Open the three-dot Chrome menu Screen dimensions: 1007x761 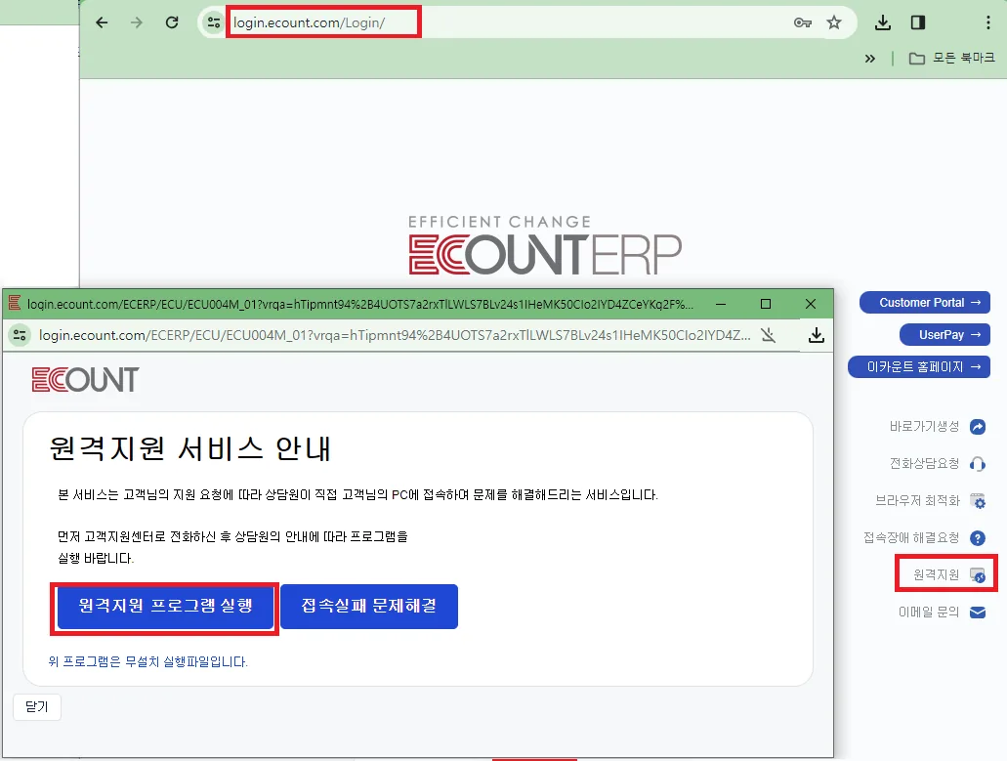pyautogui.click(x=987, y=22)
